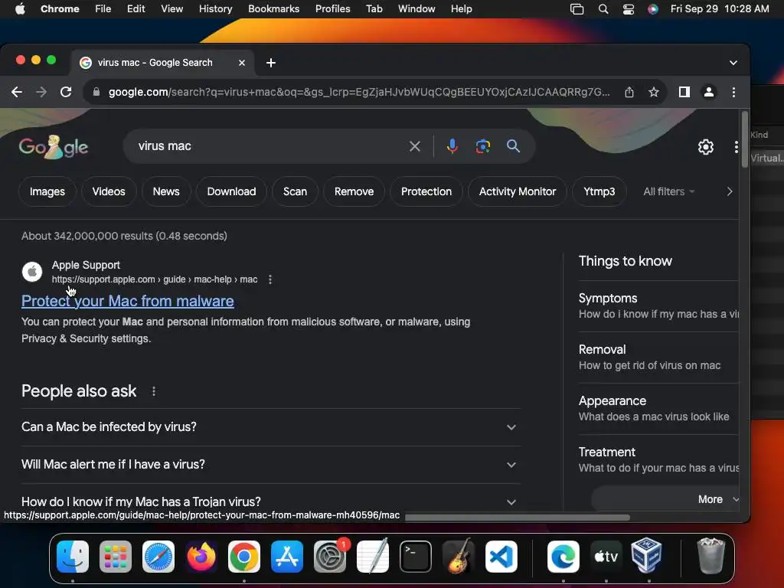This screenshot has height=588, width=784.
Task: Expand 'Can a Mac be infected by virus?'
Action: 270,427
